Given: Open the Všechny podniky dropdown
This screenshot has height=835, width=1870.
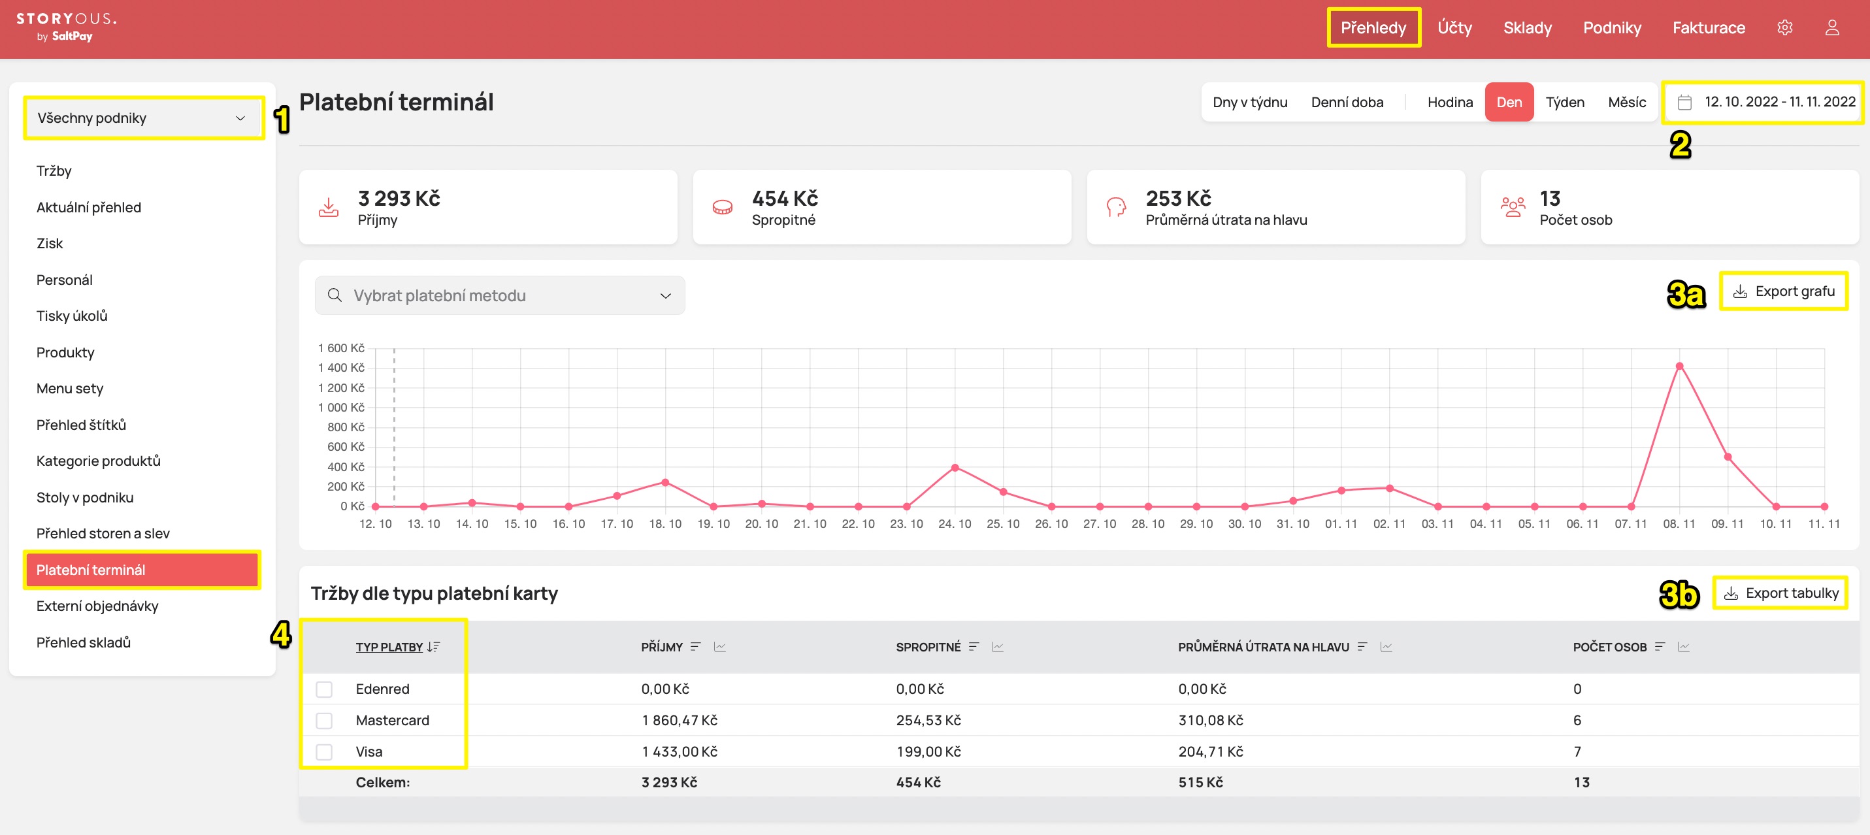Looking at the screenshot, I should [143, 118].
